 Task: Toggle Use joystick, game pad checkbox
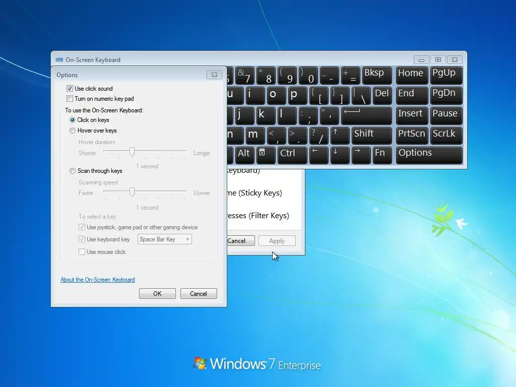[x=82, y=227]
